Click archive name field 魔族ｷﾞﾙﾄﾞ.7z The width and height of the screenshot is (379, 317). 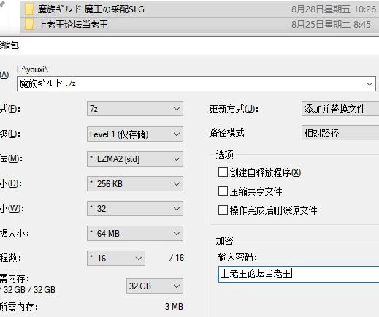(x=196, y=83)
